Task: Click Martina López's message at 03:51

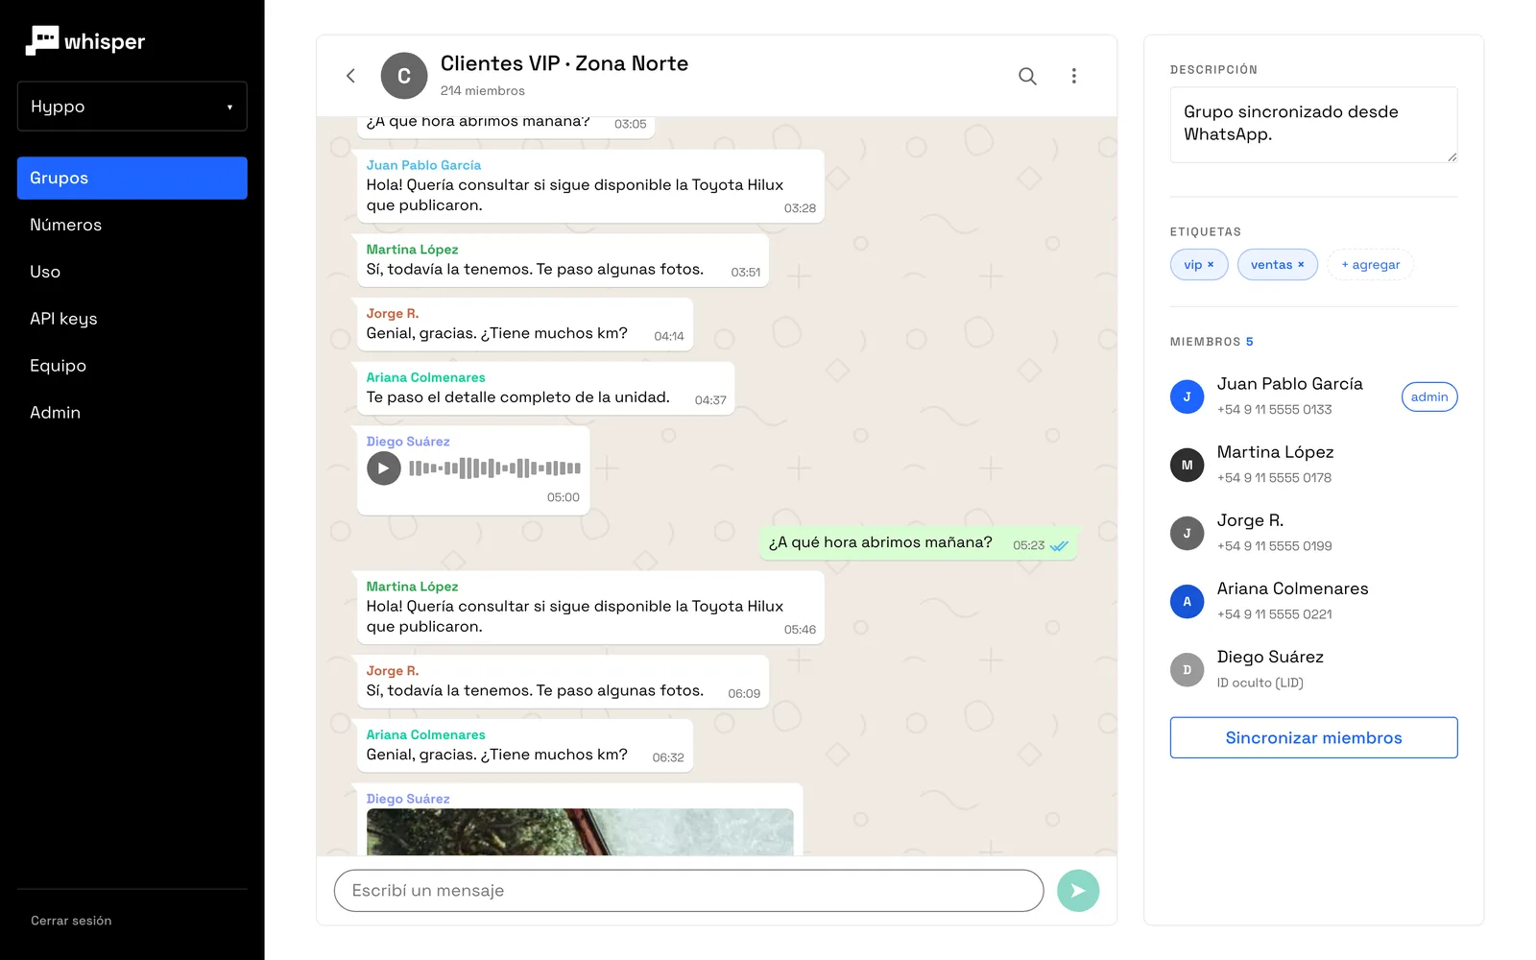Action: [563, 261]
